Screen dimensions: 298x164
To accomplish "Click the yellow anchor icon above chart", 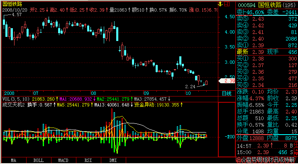I will coord(220,4).
